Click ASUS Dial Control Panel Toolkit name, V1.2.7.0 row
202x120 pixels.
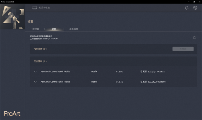pyautogui.click(x=55, y=82)
